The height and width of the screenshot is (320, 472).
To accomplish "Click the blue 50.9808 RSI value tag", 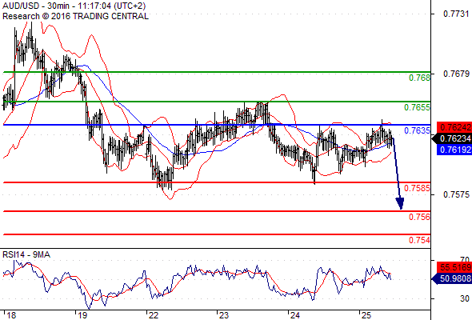I will pos(452,278).
